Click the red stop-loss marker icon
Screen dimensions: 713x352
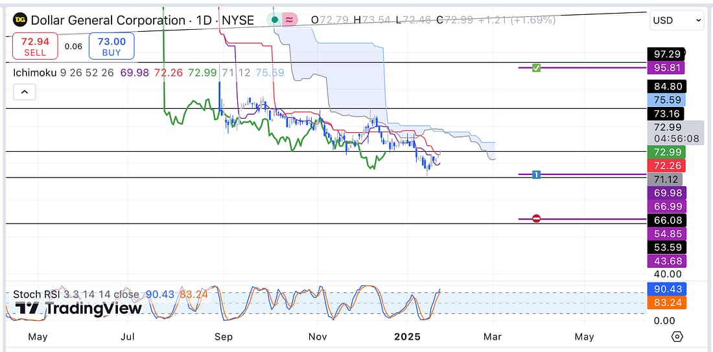536,219
